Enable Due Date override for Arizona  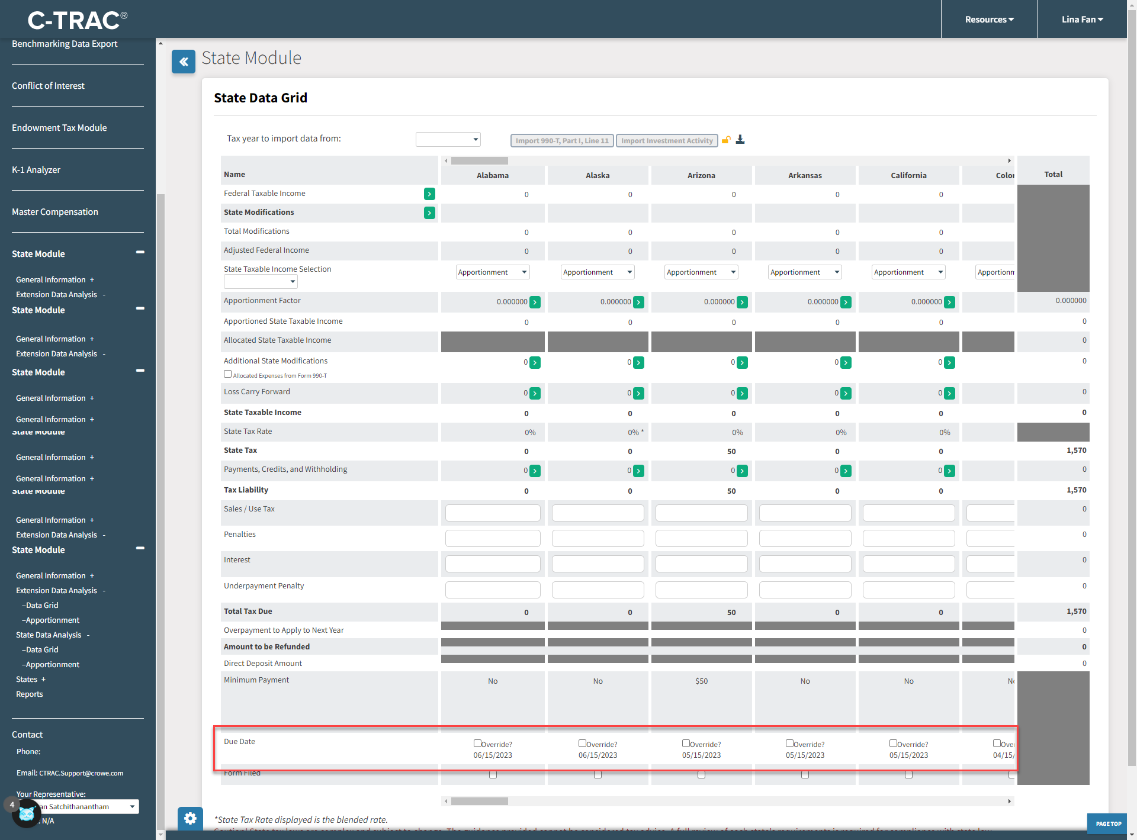686,743
